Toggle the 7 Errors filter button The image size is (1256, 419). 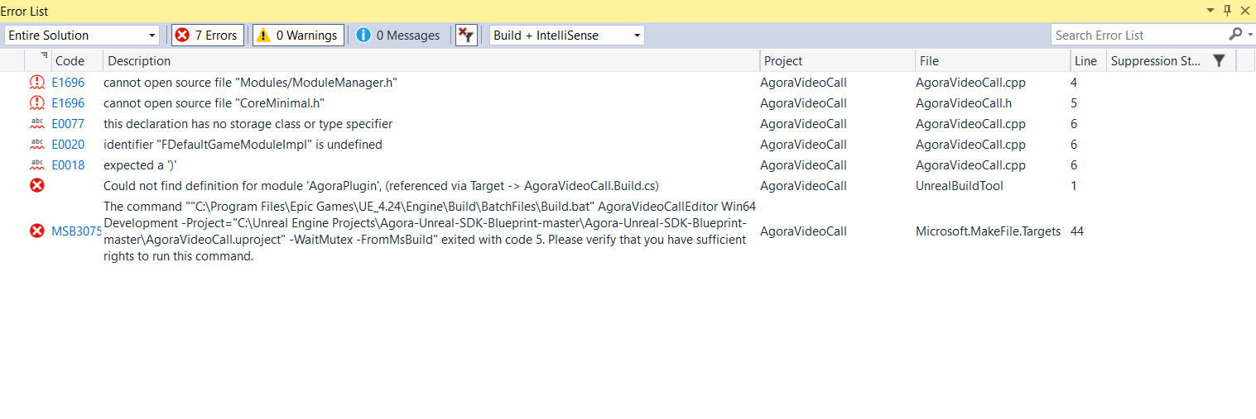(x=207, y=35)
